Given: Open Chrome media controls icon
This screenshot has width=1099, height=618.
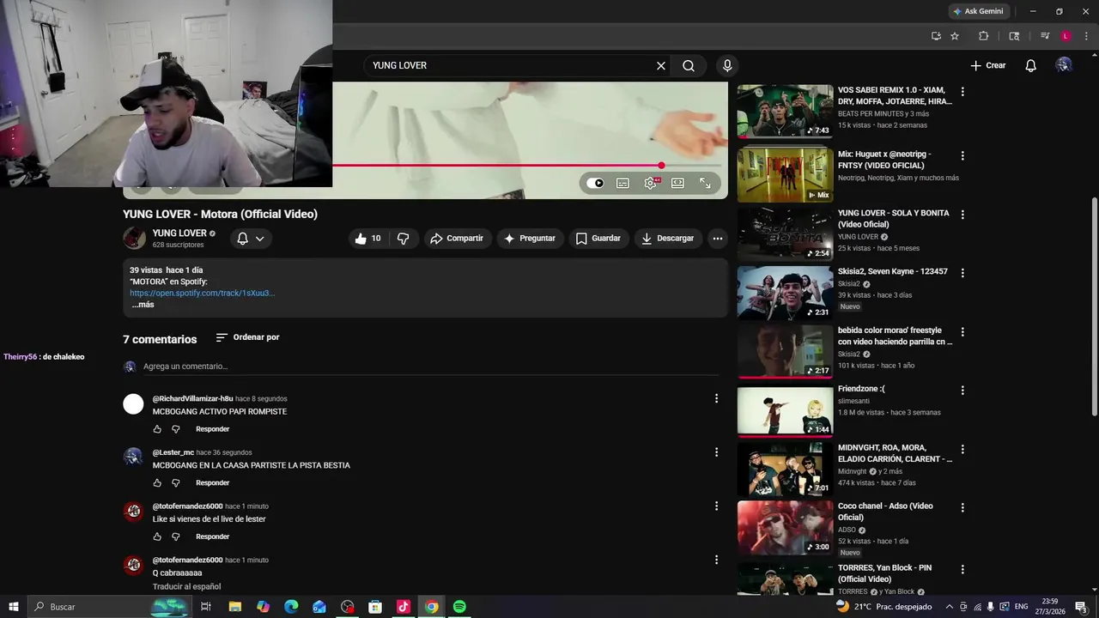Looking at the screenshot, I should click(1045, 36).
